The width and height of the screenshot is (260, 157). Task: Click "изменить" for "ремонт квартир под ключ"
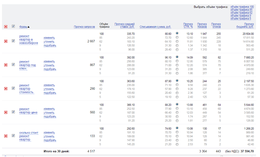point(49,61)
